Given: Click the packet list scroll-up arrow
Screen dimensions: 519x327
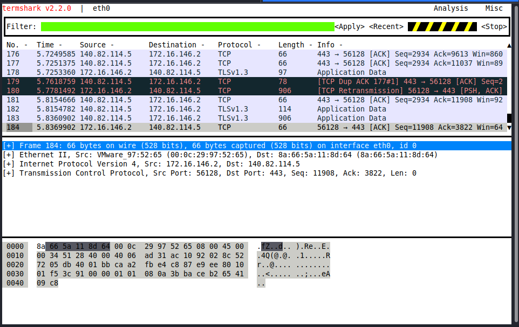Looking at the screenshot, I should click(509, 45).
